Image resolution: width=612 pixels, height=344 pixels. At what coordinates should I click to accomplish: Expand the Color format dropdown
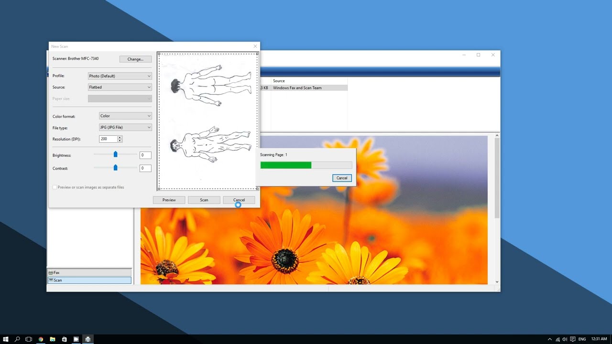(125, 116)
